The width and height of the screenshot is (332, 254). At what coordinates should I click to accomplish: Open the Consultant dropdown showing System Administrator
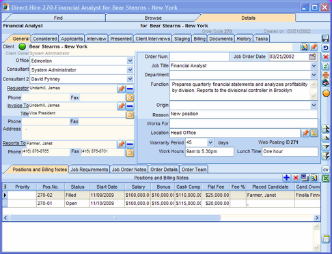pyautogui.click(x=130, y=70)
